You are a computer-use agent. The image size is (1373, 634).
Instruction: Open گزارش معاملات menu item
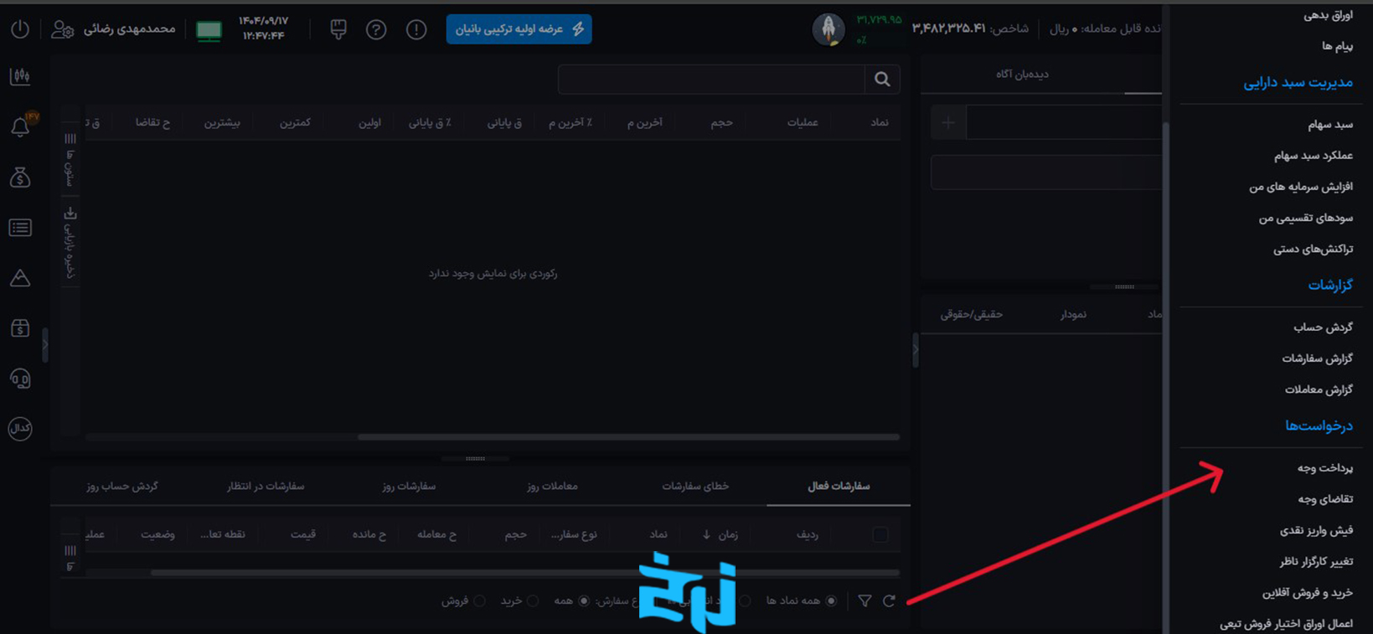coord(1319,389)
